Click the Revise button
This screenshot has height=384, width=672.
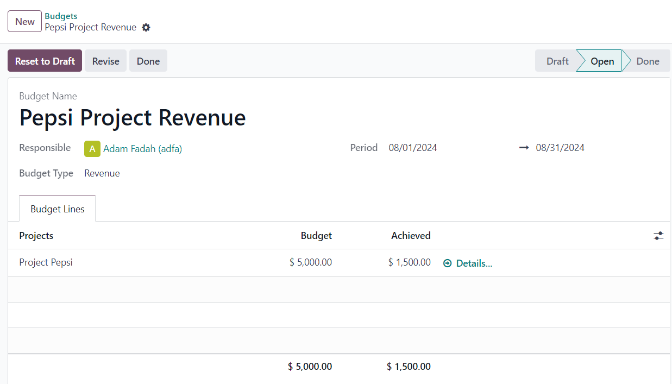(x=105, y=61)
